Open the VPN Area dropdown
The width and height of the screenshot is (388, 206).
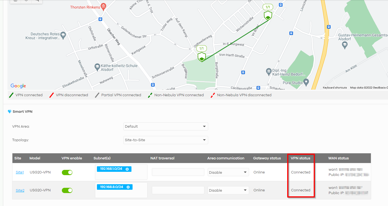(166, 127)
